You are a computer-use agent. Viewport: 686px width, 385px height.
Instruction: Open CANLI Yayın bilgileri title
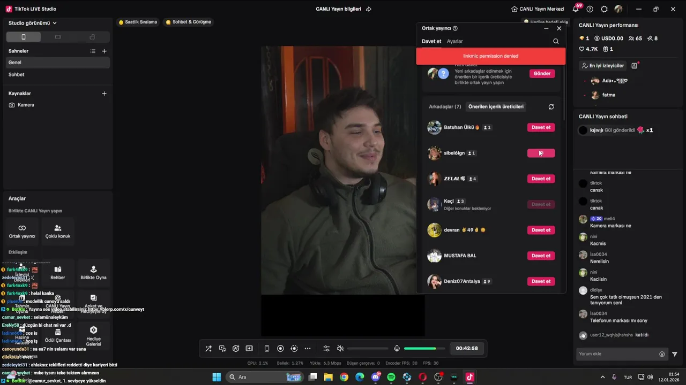(x=338, y=9)
